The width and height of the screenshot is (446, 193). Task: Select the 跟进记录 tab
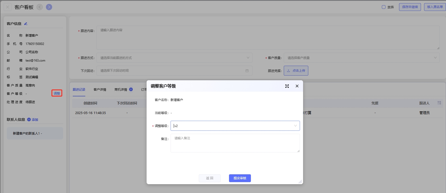coord(79,90)
